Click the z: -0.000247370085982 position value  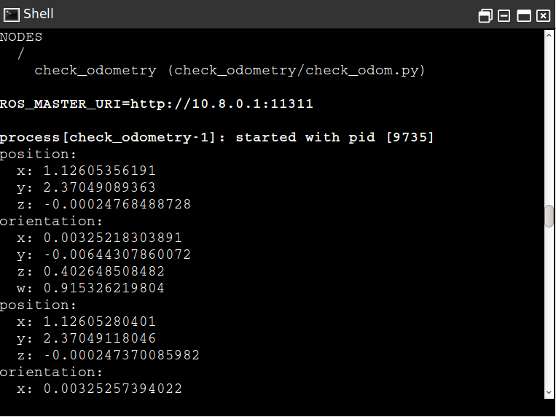pos(109,355)
